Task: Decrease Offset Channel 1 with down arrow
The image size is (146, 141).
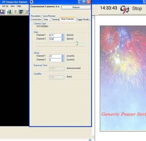Action: [x=63, y=57]
